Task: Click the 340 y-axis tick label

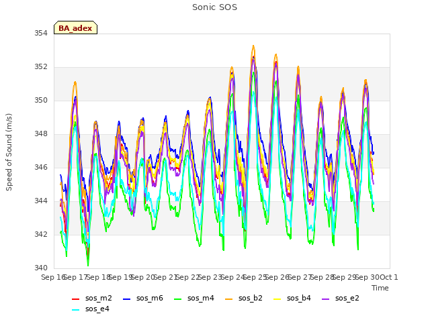Action: click(x=41, y=268)
